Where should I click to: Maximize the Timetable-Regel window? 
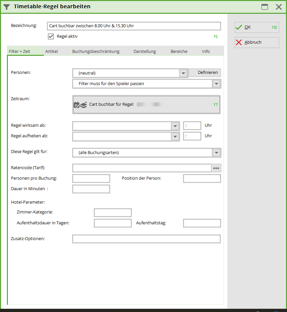tap(265, 7)
